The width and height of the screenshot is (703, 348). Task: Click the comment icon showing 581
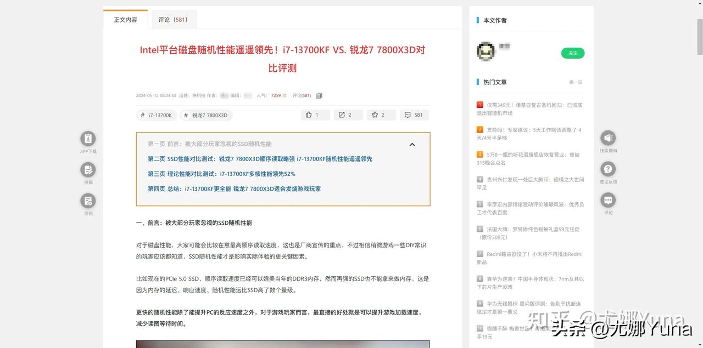point(414,115)
